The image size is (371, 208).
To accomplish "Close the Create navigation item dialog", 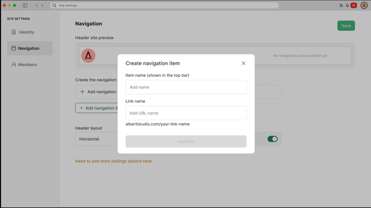I will pos(244,63).
